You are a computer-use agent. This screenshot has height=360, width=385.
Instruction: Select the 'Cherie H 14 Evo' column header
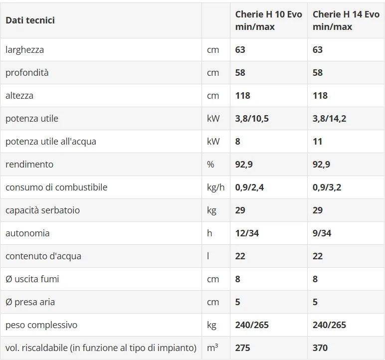tap(346, 20)
